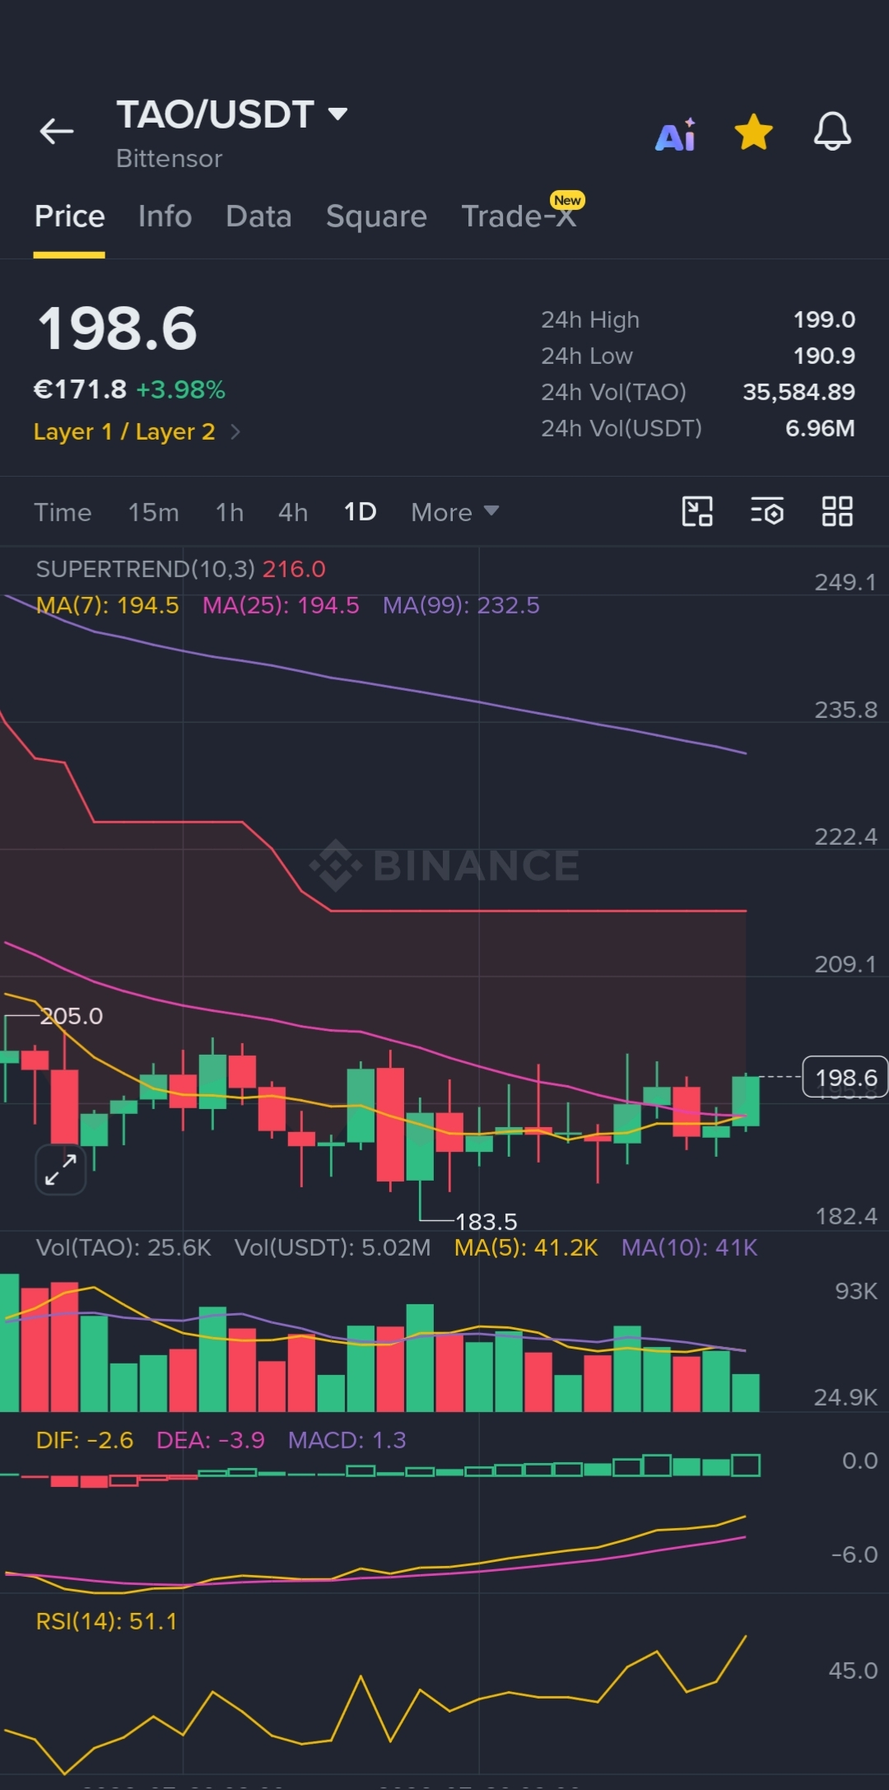Expand chart to fullscreen with the arrows icon
Viewport: 889px width, 1790px height.
click(x=61, y=1169)
